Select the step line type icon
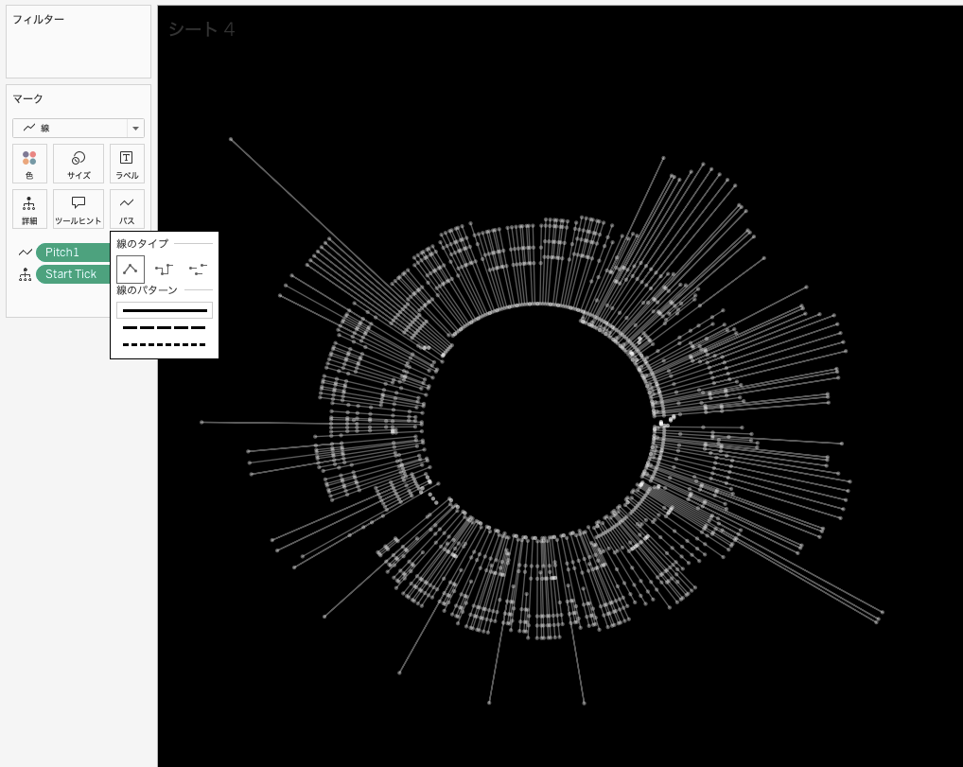Screen dimensions: 963x767 [164, 269]
